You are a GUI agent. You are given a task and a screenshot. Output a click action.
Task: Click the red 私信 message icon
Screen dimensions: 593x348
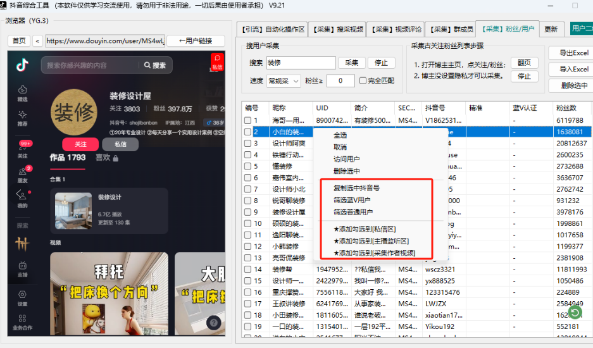tap(217, 61)
